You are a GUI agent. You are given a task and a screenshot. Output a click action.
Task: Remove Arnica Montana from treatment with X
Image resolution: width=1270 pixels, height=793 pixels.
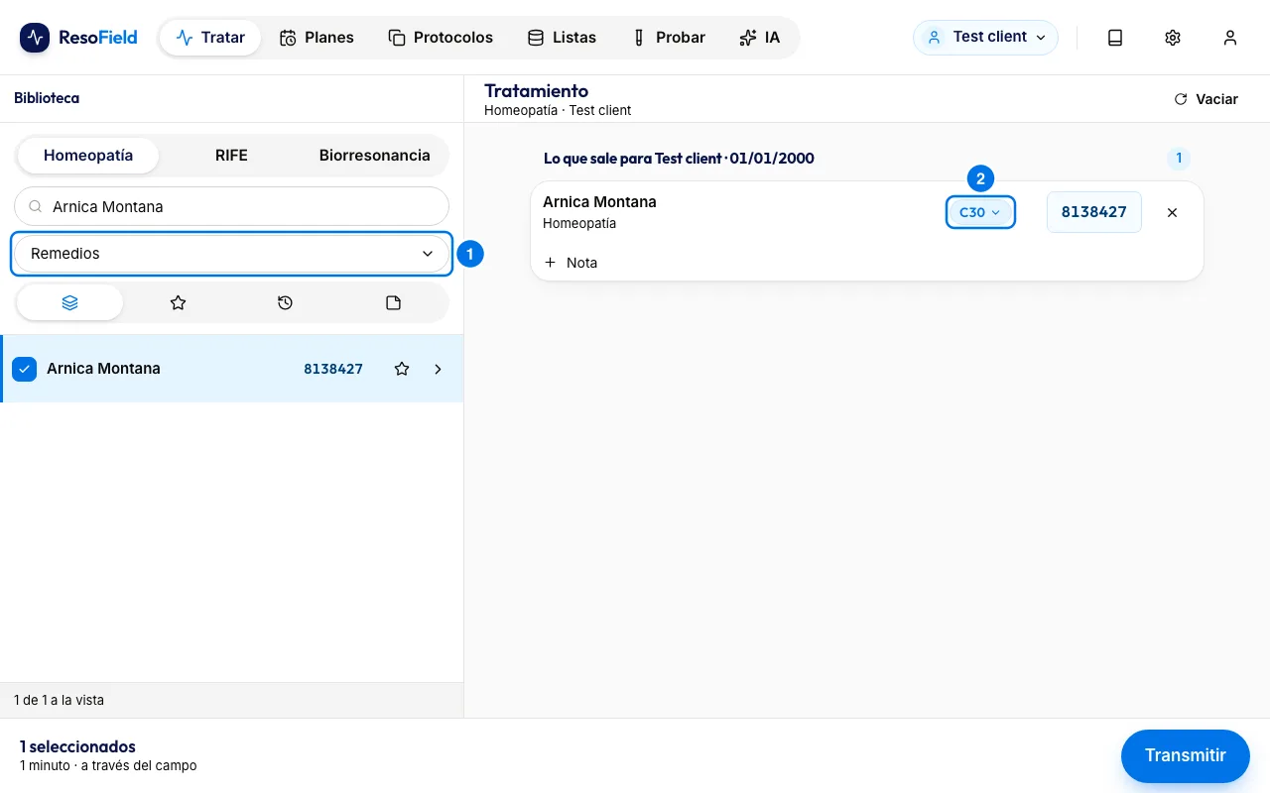[1172, 212]
